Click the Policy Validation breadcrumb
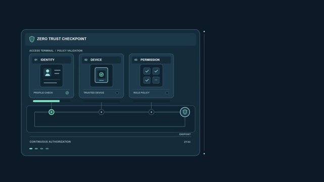The height and width of the screenshot is (182, 324). click(70, 51)
